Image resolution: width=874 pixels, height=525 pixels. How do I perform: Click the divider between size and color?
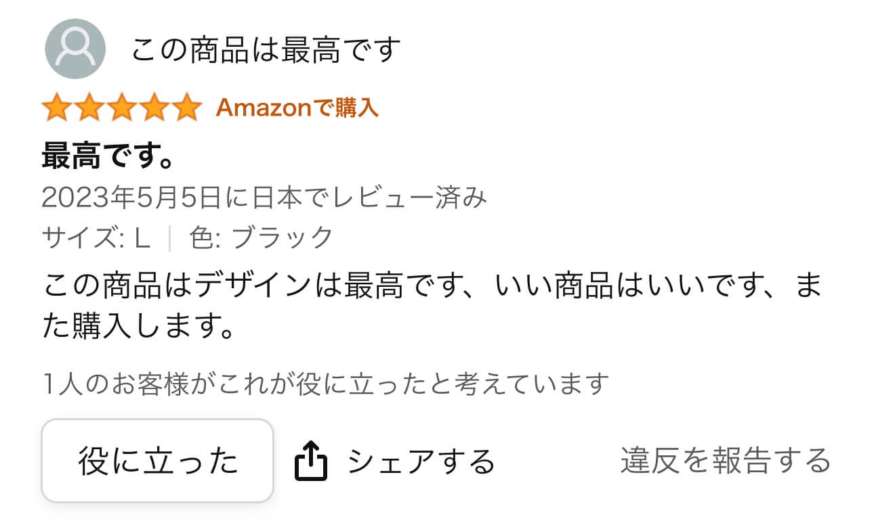(170, 237)
